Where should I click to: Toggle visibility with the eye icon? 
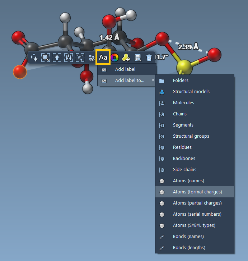click(x=92, y=58)
